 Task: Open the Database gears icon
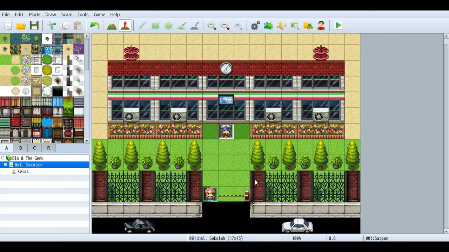tap(255, 26)
